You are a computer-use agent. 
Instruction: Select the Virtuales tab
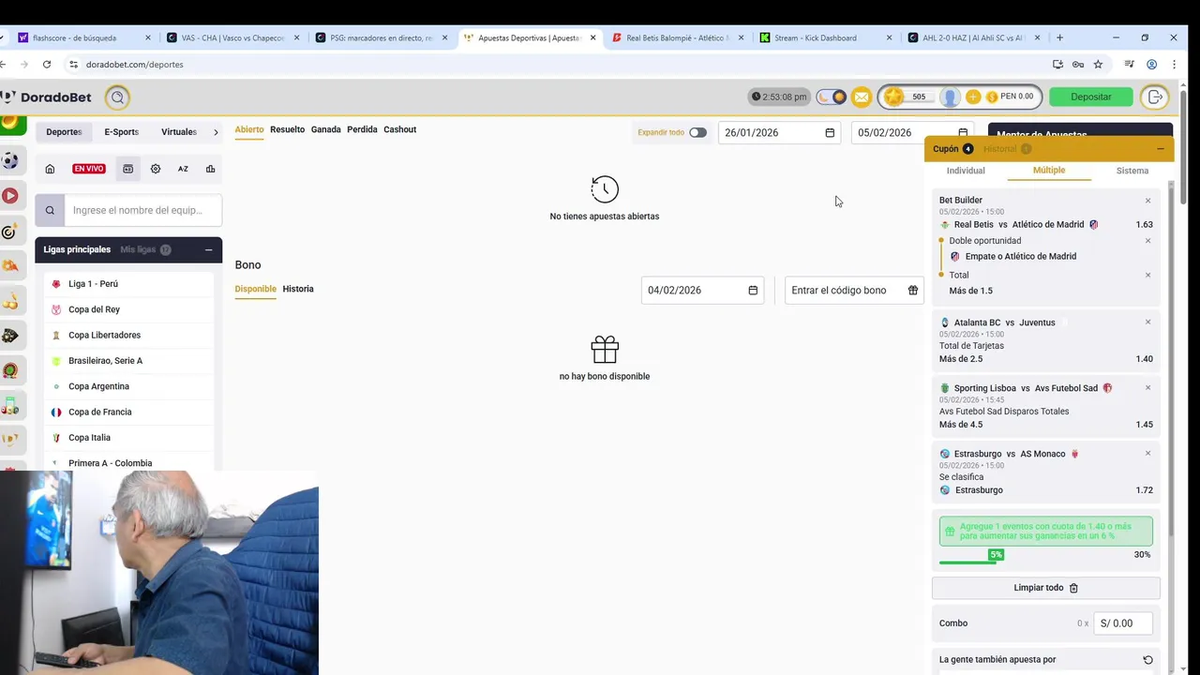pos(179,132)
